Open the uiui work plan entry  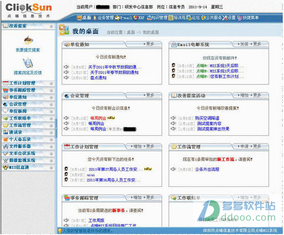tap(91, 175)
